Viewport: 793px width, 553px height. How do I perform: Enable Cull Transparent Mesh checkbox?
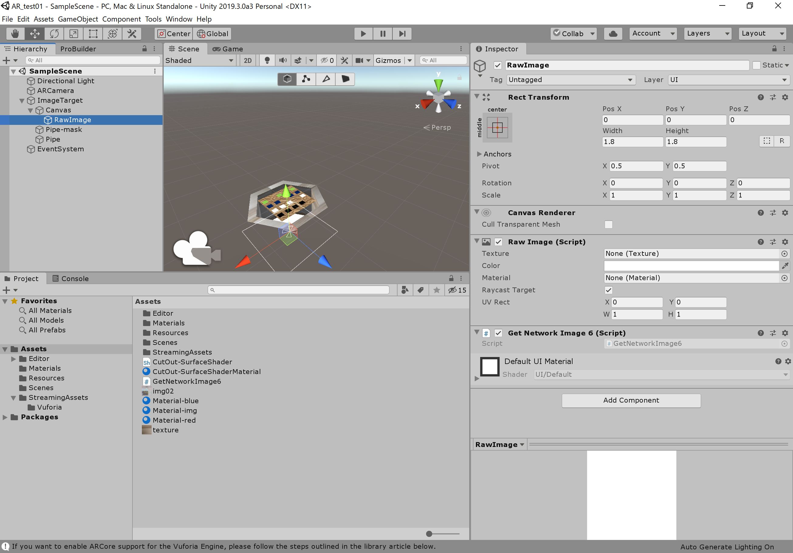point(608,224)
